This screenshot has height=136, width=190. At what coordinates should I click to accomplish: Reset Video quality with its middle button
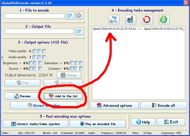click(39, 51)
